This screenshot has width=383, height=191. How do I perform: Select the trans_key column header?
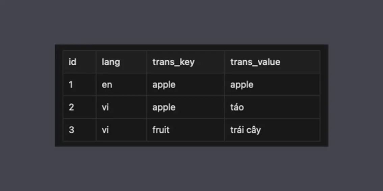click(186, 62)
